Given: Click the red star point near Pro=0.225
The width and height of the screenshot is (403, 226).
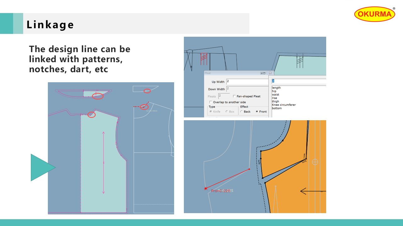Looking at the screenshot, I should coord(206,189).
